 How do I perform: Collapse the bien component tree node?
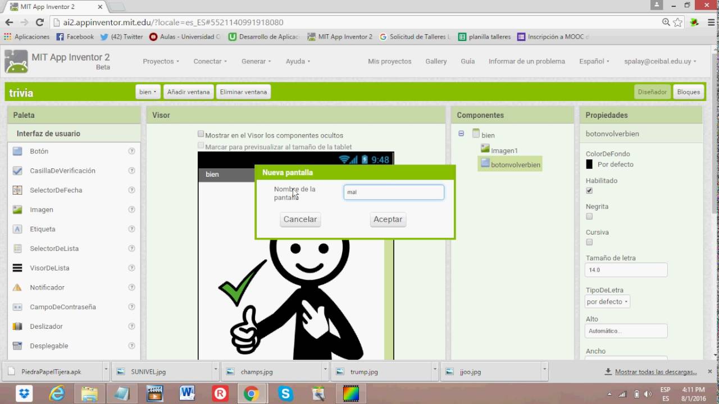click(x=461, y=134)
